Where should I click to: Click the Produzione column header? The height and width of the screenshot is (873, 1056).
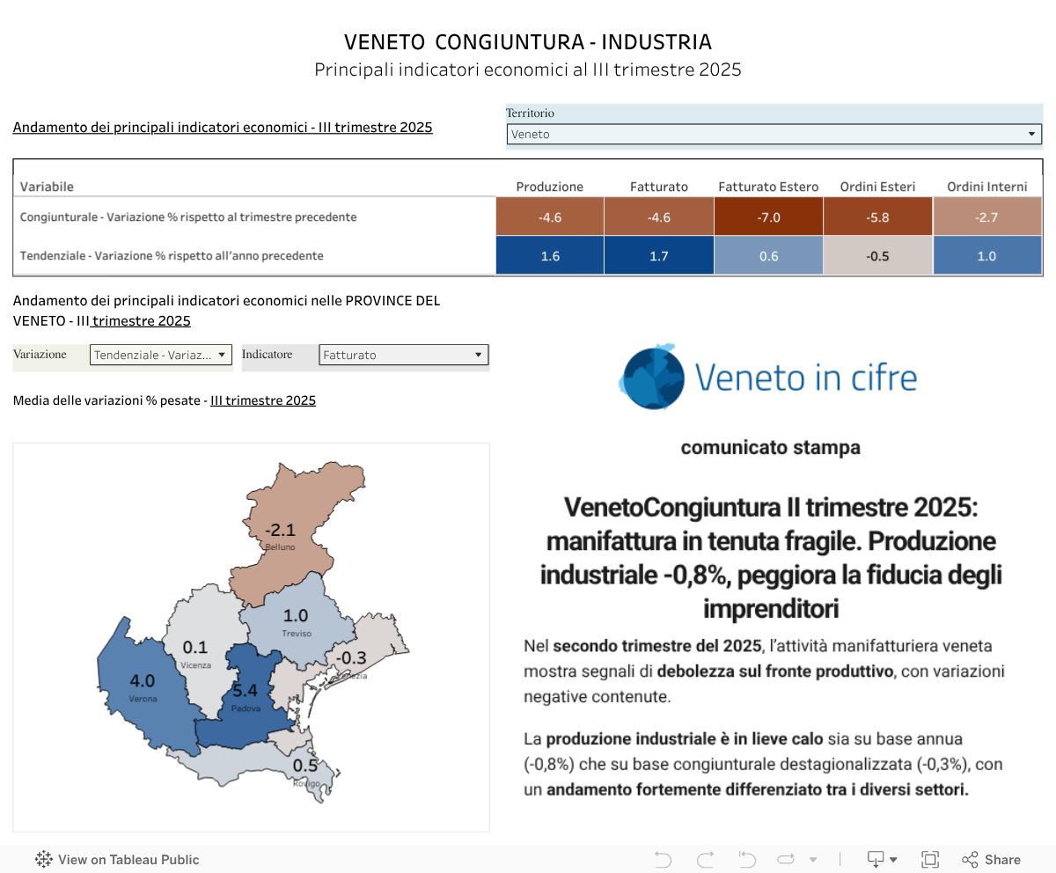coord(550,187)
